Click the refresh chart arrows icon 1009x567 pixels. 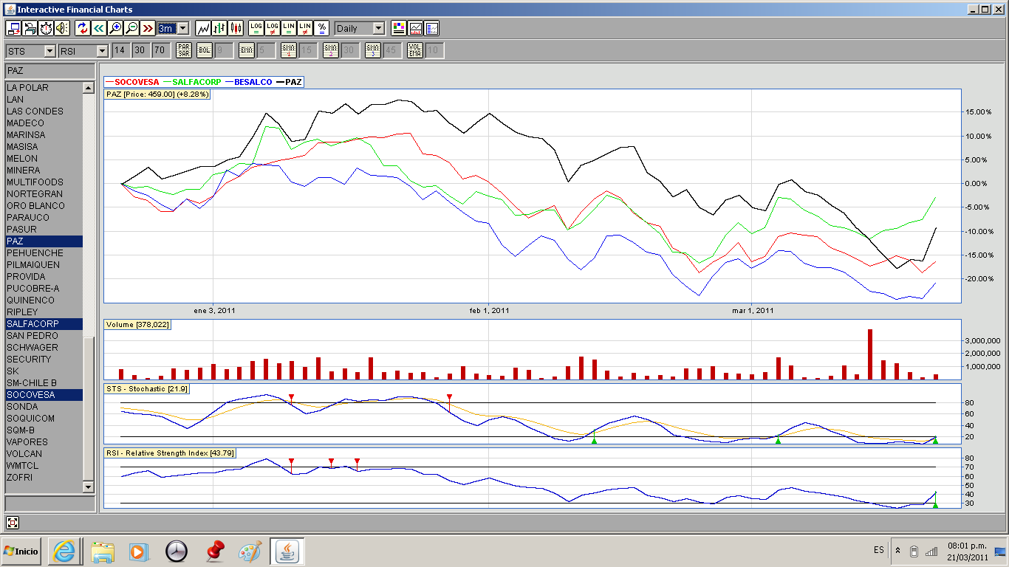click(82, 28)
